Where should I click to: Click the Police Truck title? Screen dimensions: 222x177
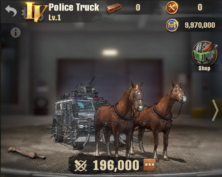(x=74, y=7)
